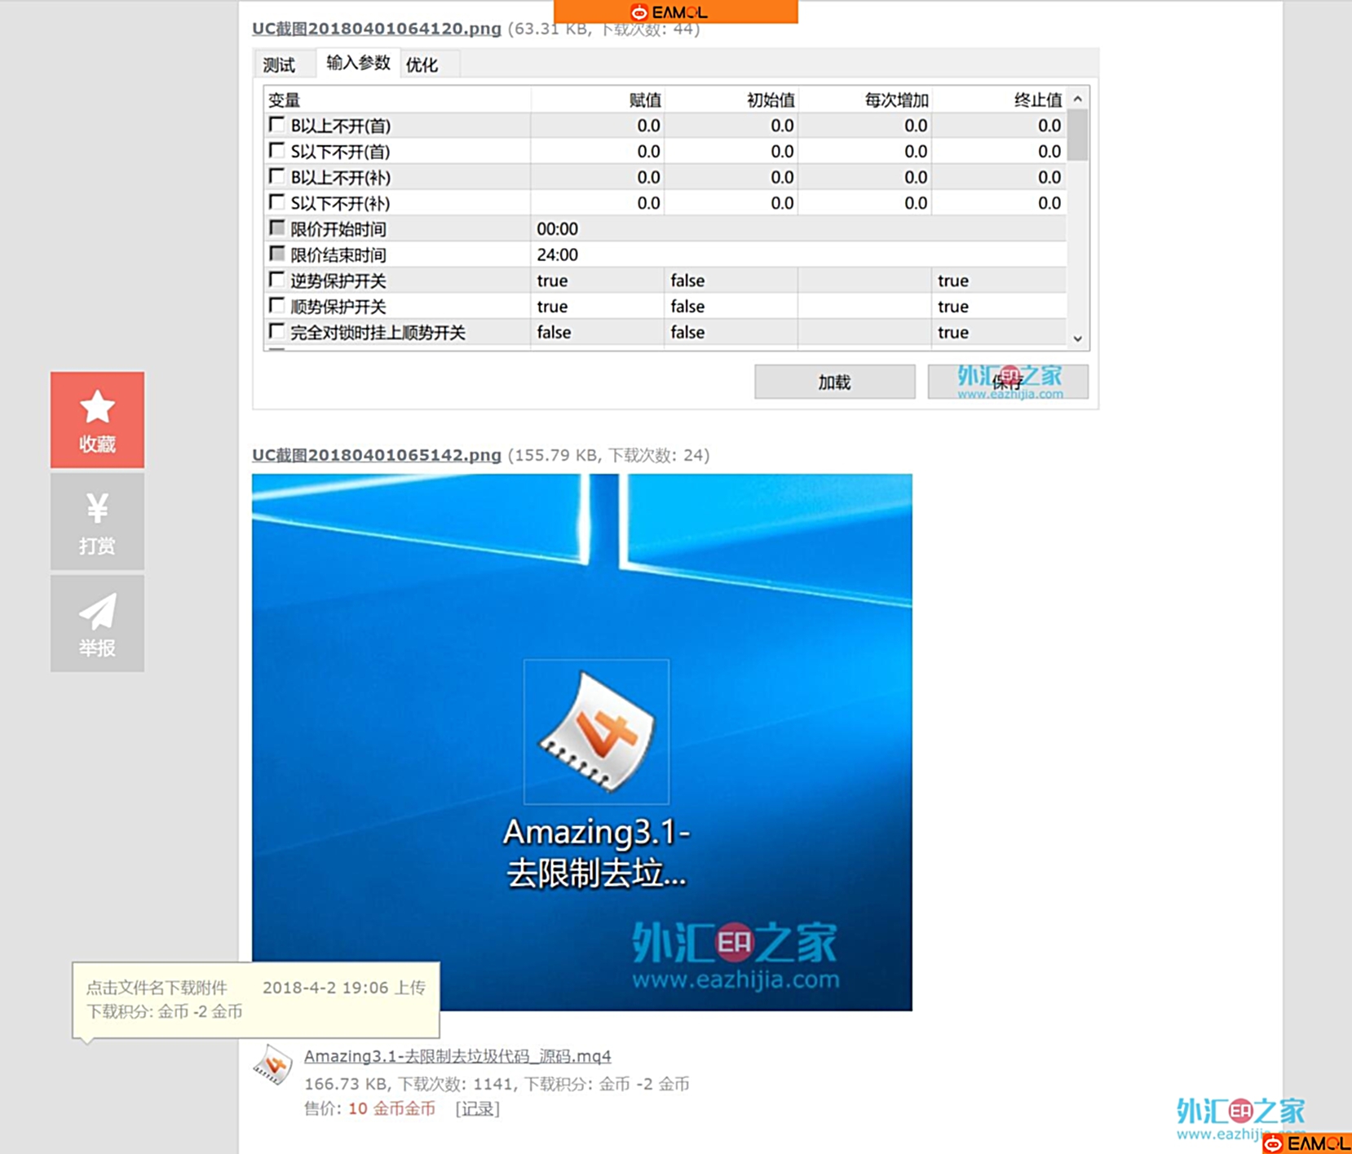1352x1154 pixels.
Task: Download UC截图20180401064120.png attachment
Action: 375,29
